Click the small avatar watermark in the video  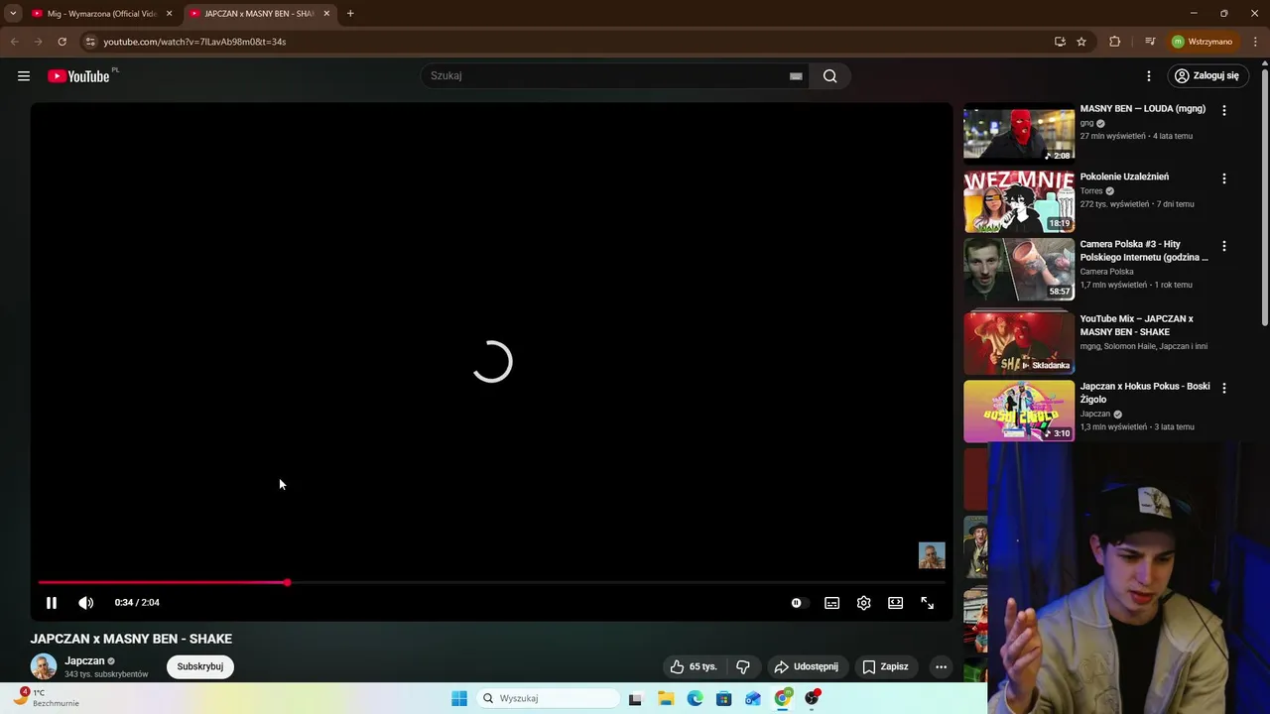click(932, 555)
